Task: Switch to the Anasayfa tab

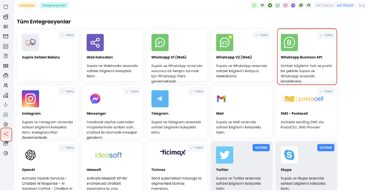Action: (x=27, y=5)
